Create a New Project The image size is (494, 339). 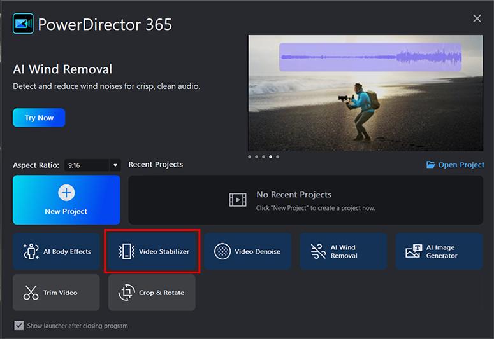(66, 200)
